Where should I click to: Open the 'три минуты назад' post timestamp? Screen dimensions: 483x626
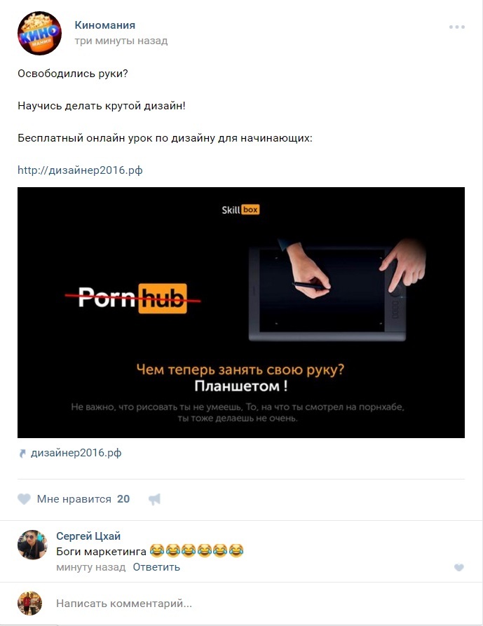coord(121,41)
